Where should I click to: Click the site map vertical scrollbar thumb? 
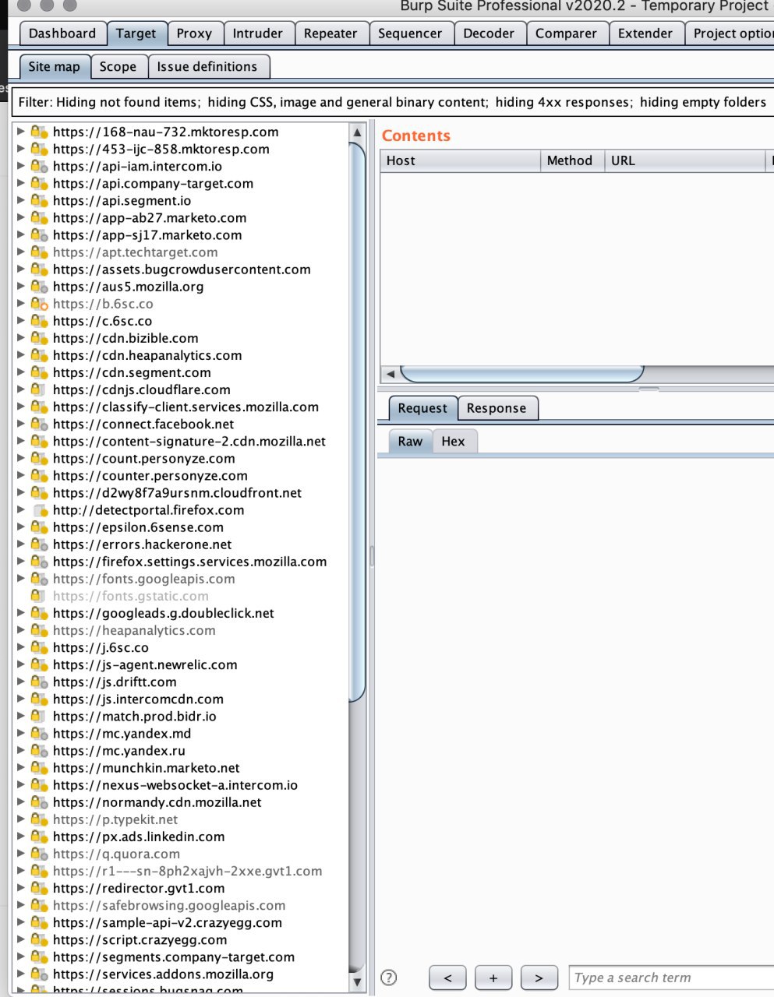(x=357, y=421)
